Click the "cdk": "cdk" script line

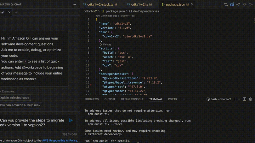pos(113,66)
